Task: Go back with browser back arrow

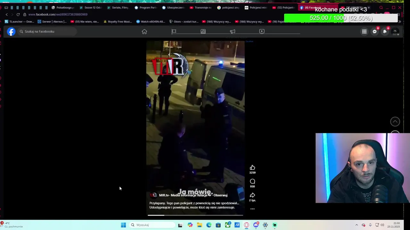Action: pyautogui.click(x=6, y=14)
